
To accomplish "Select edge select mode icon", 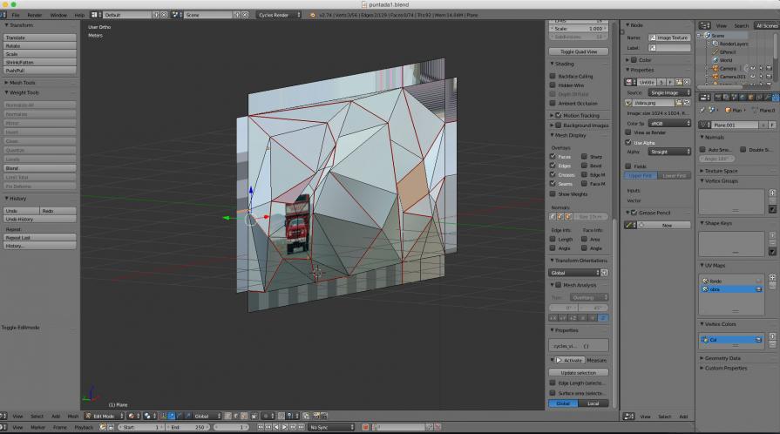I will pyautogui.click(x=236, y=416).
